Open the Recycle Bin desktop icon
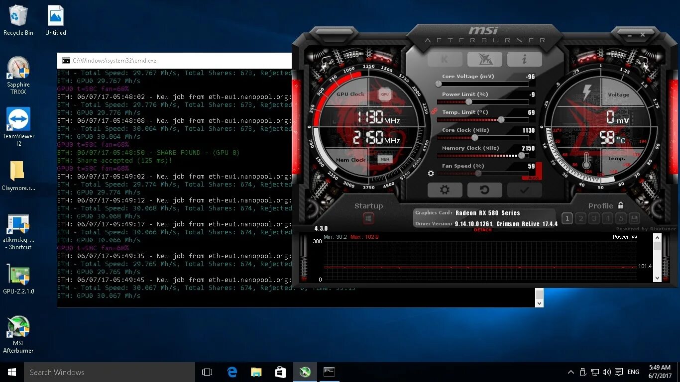 pos(18,21)
